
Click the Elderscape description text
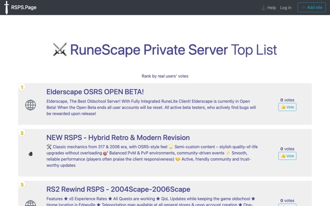point(151,108)
